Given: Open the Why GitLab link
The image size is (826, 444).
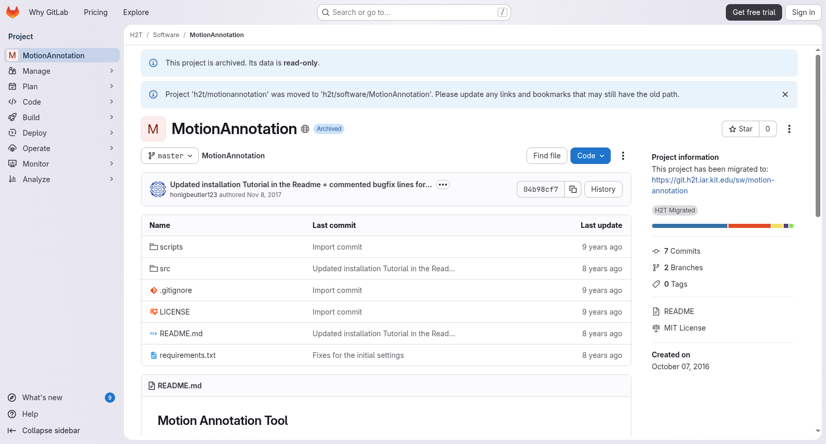Looking at the screenshot, I should click(x=49, y=12).
